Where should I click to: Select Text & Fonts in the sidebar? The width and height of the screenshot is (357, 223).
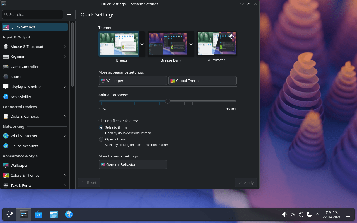(21, 185)
